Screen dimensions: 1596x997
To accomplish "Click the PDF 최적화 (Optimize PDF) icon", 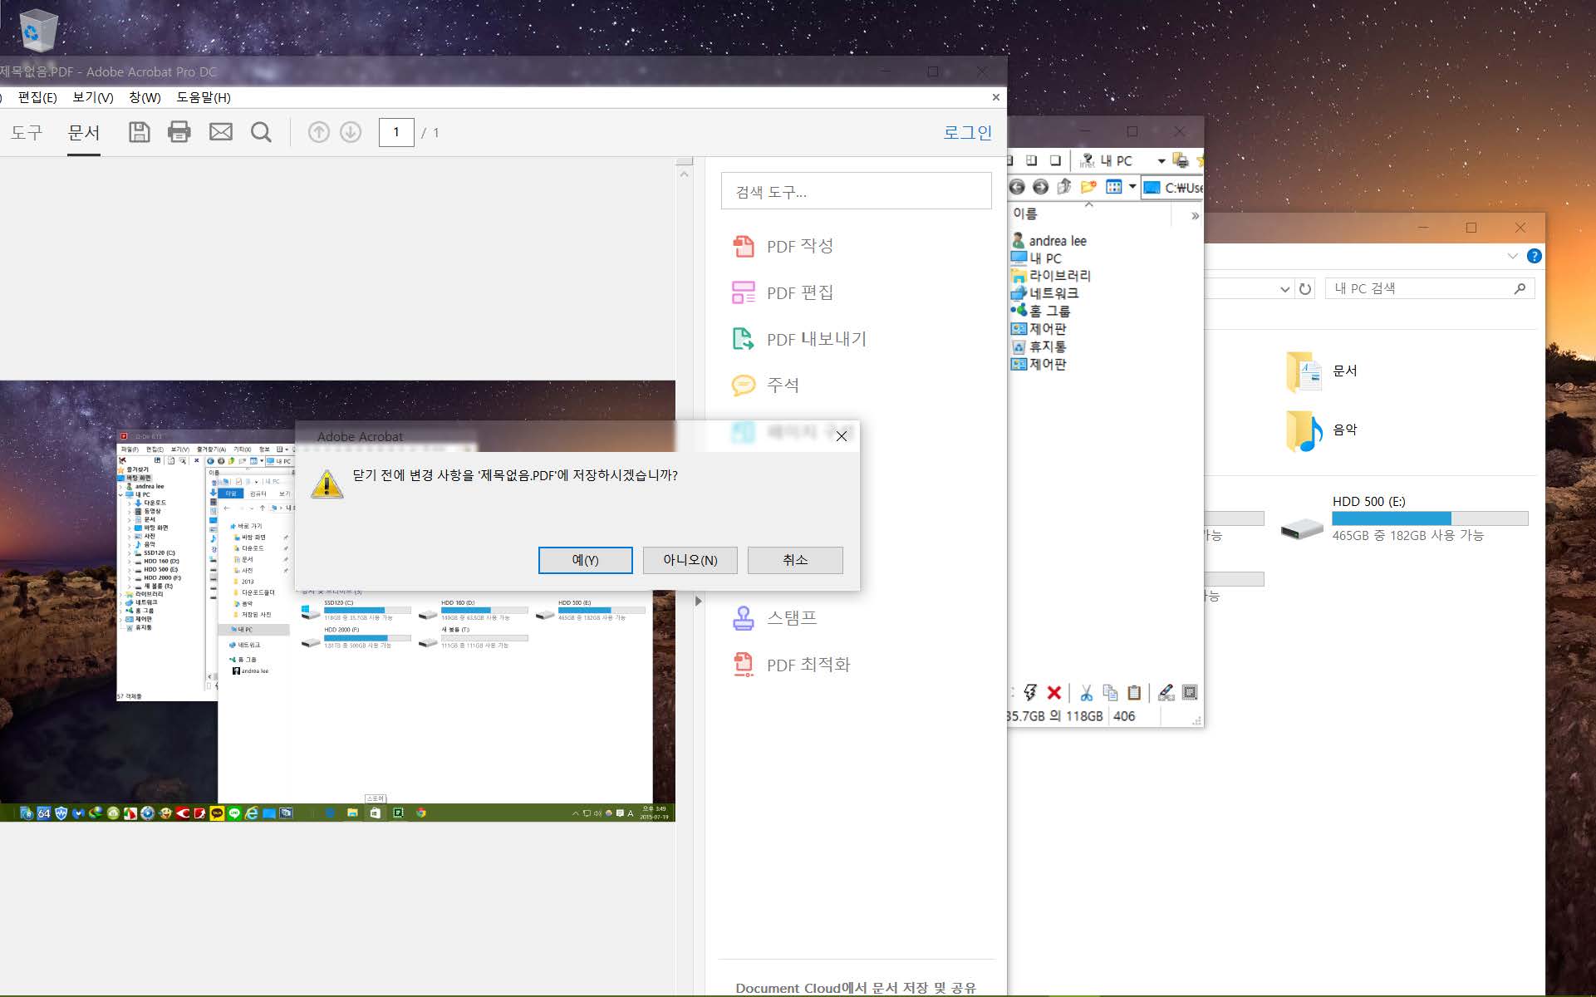I will pos(744,664).
